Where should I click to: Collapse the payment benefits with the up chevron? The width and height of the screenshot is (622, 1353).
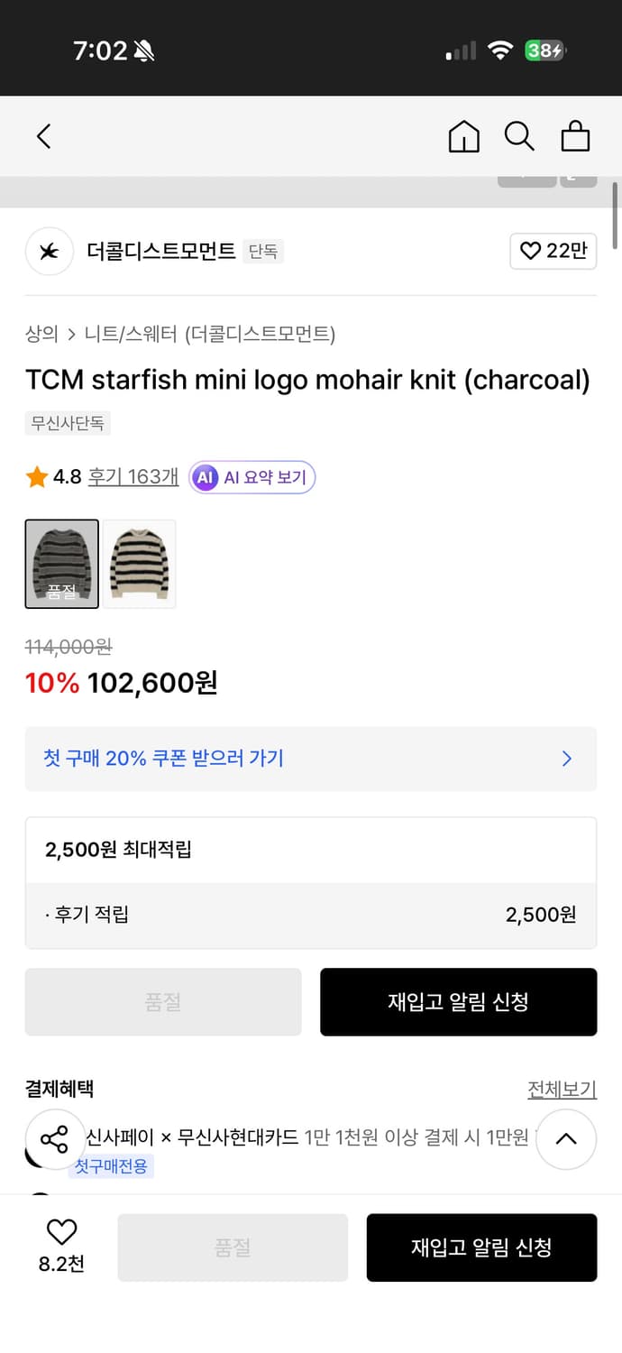[x=566, y=1140]
